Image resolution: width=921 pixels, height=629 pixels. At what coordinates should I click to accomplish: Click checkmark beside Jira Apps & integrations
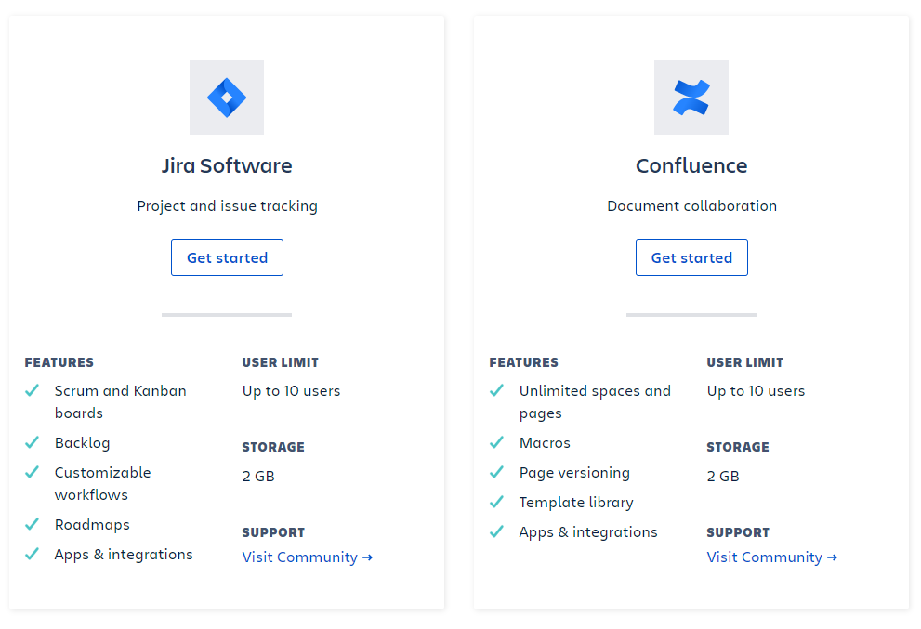pos(32,554)
